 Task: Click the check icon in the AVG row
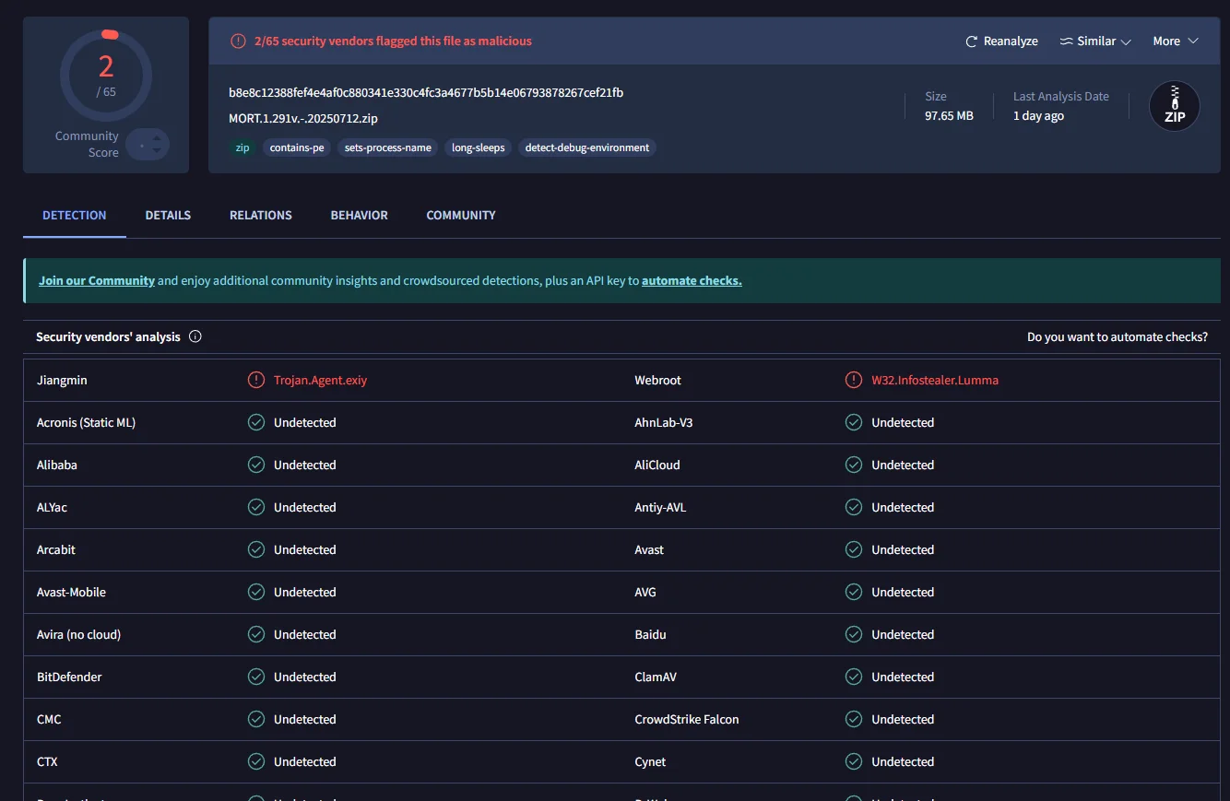(x=854, y=592)
